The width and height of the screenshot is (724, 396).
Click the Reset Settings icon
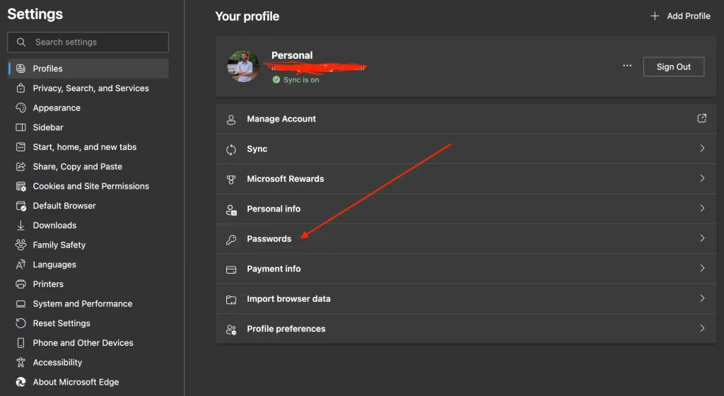21,323
